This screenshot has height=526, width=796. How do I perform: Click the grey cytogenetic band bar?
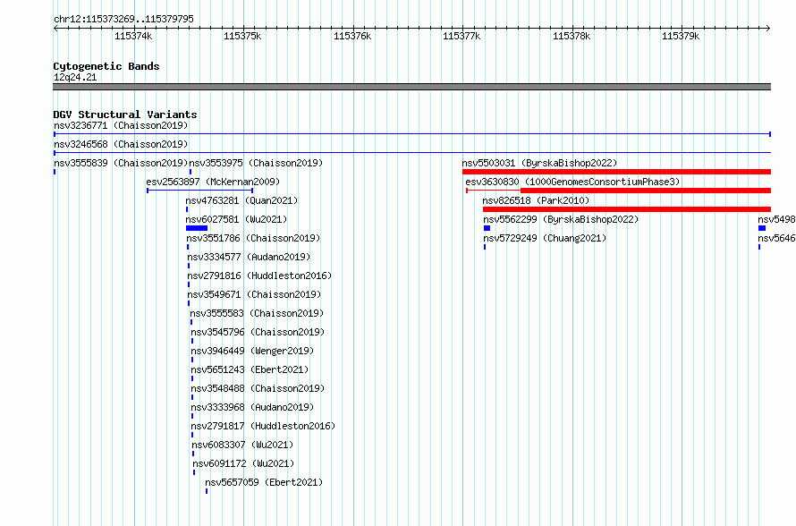[x=411, y=87]
